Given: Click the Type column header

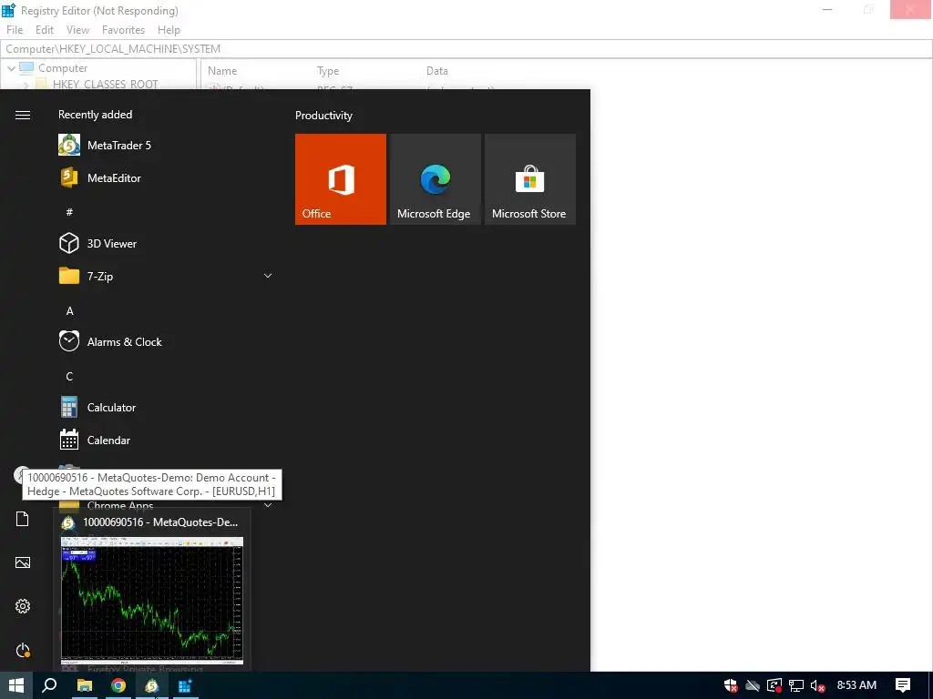Looking at the screenshot, I should click(x=328, y=71).
